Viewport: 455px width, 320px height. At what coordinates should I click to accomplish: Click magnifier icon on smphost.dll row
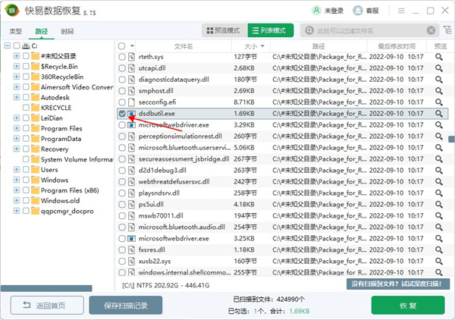(x=439, y=91)
